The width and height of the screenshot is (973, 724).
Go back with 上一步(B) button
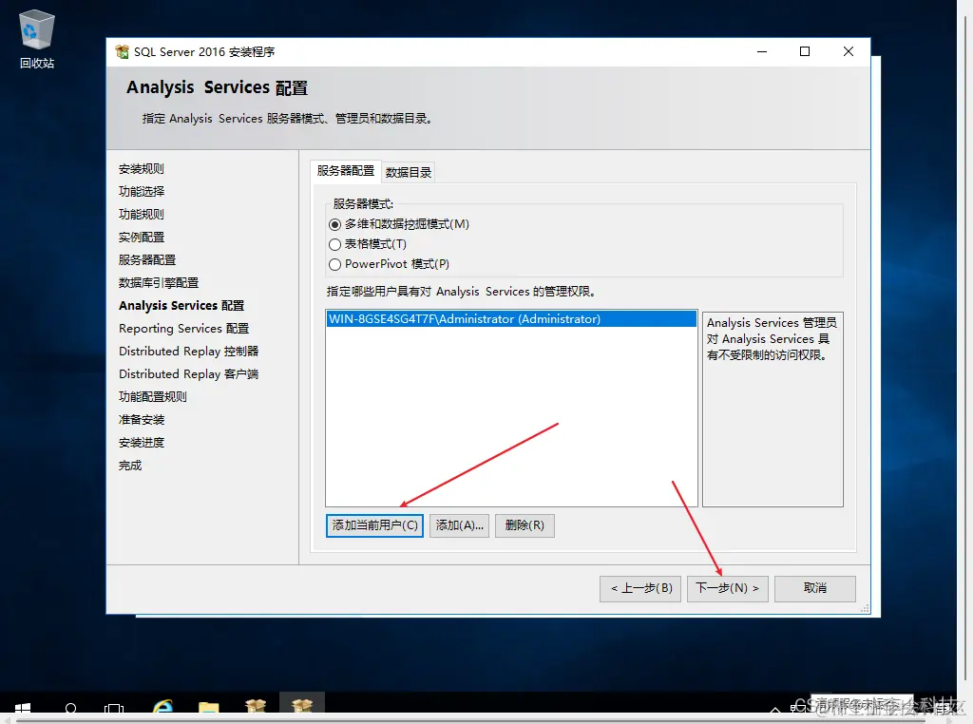pyautogui.click(x=640, y=588)
